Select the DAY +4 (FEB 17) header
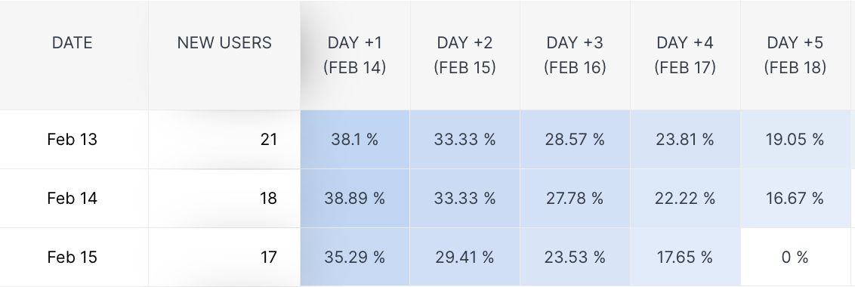This screenshot has height=287, width=855. click(685, 54)
